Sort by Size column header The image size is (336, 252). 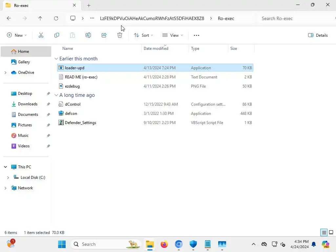234,49
